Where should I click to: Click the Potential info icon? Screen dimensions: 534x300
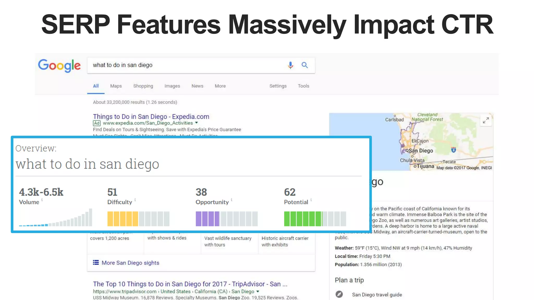[x=311, y=200]
